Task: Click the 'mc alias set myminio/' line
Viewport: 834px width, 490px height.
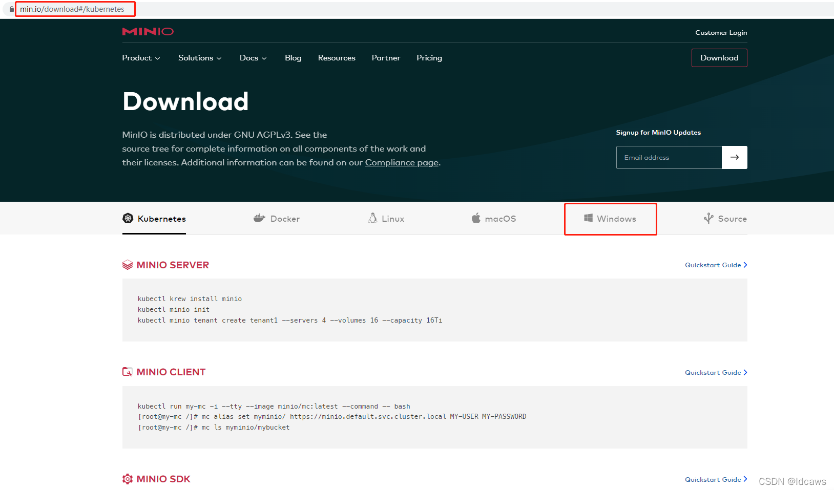Action: click(332, 416)
